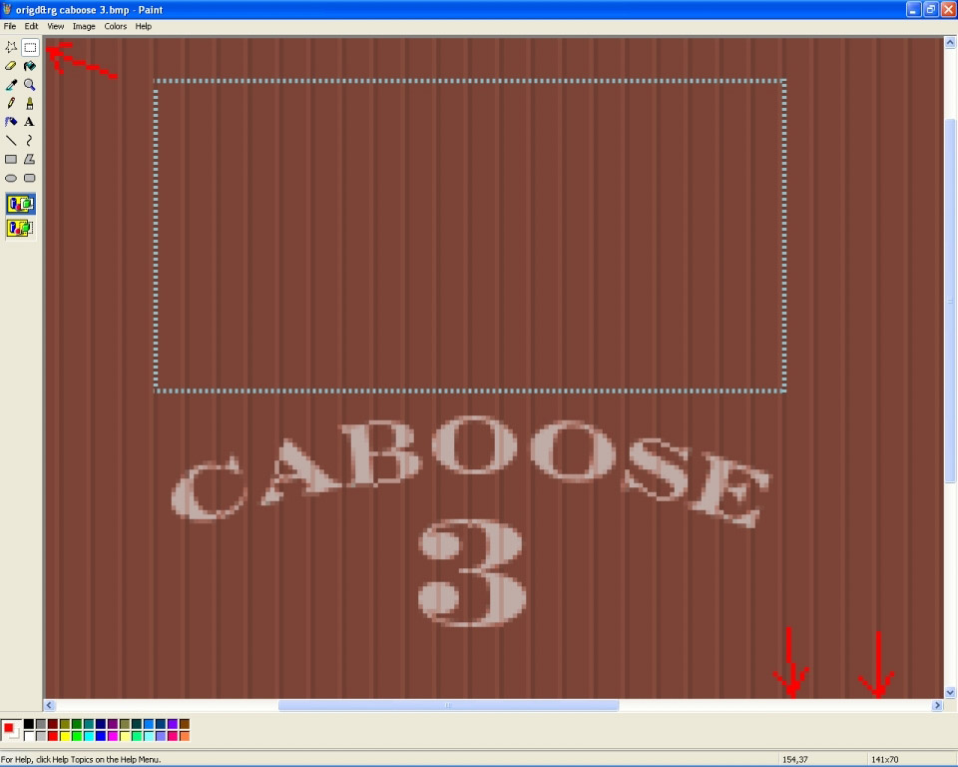Screen dimensions: 958x767
Task: Pick the bright yellow swatch
Action: 65,736
